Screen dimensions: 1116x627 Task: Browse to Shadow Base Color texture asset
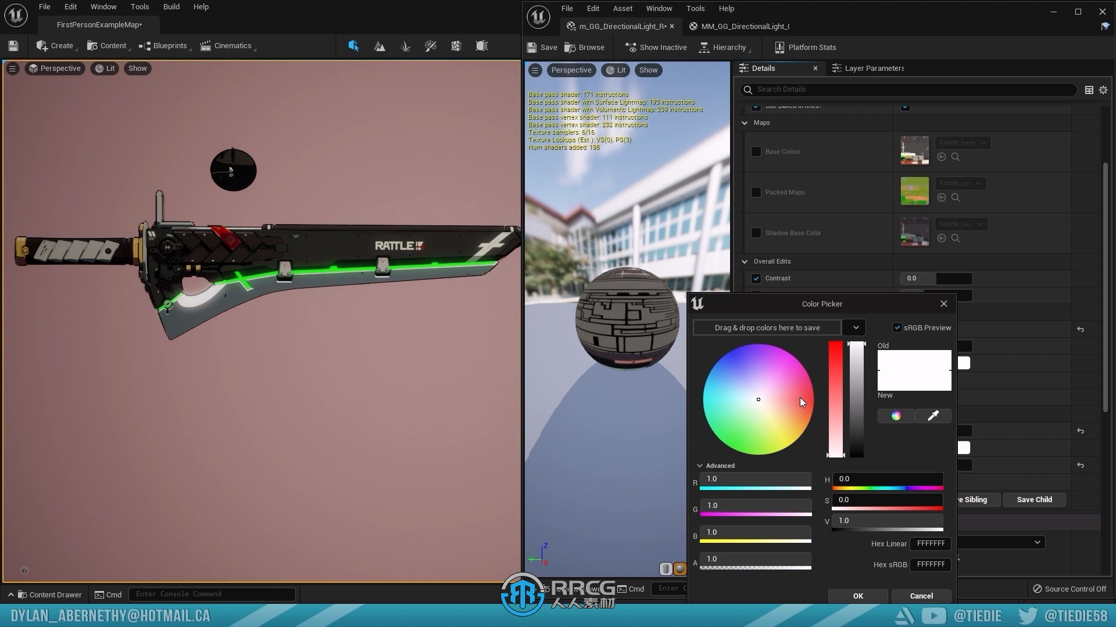tap(956, 238)
